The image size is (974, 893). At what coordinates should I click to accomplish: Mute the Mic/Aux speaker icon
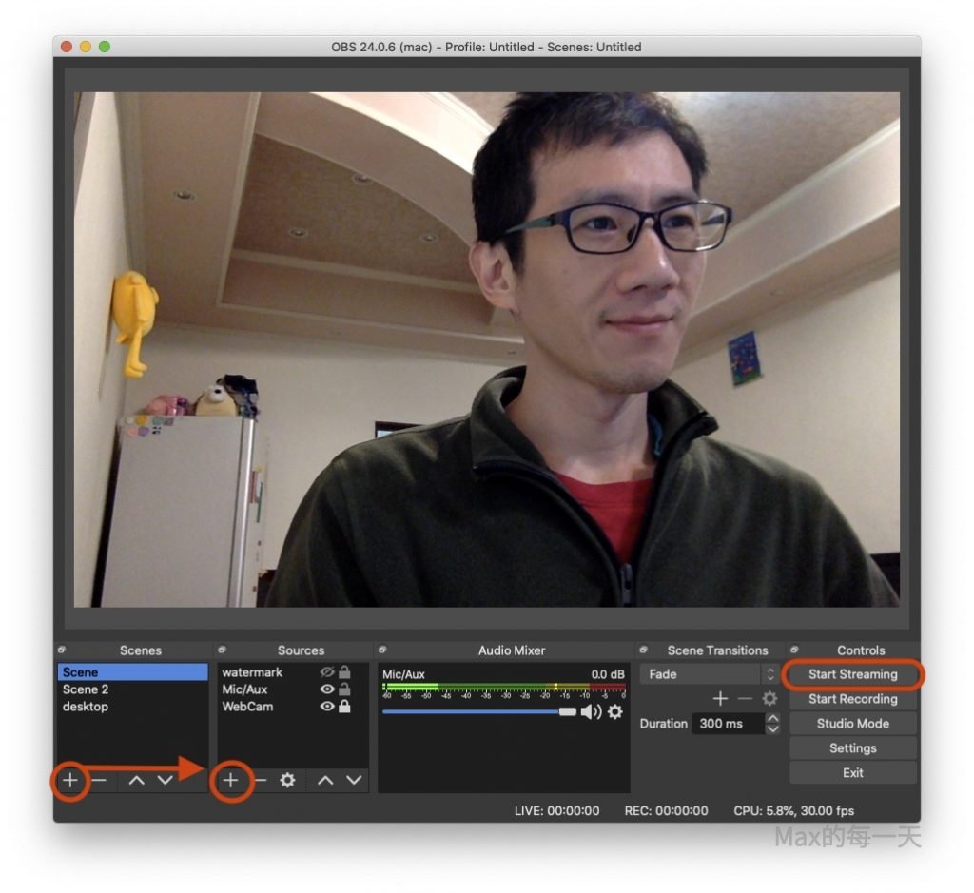[591, 711]
